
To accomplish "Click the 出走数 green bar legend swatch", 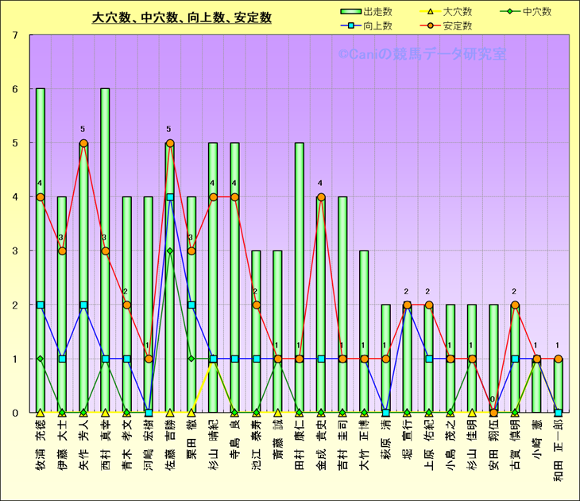I will (350, 11).
